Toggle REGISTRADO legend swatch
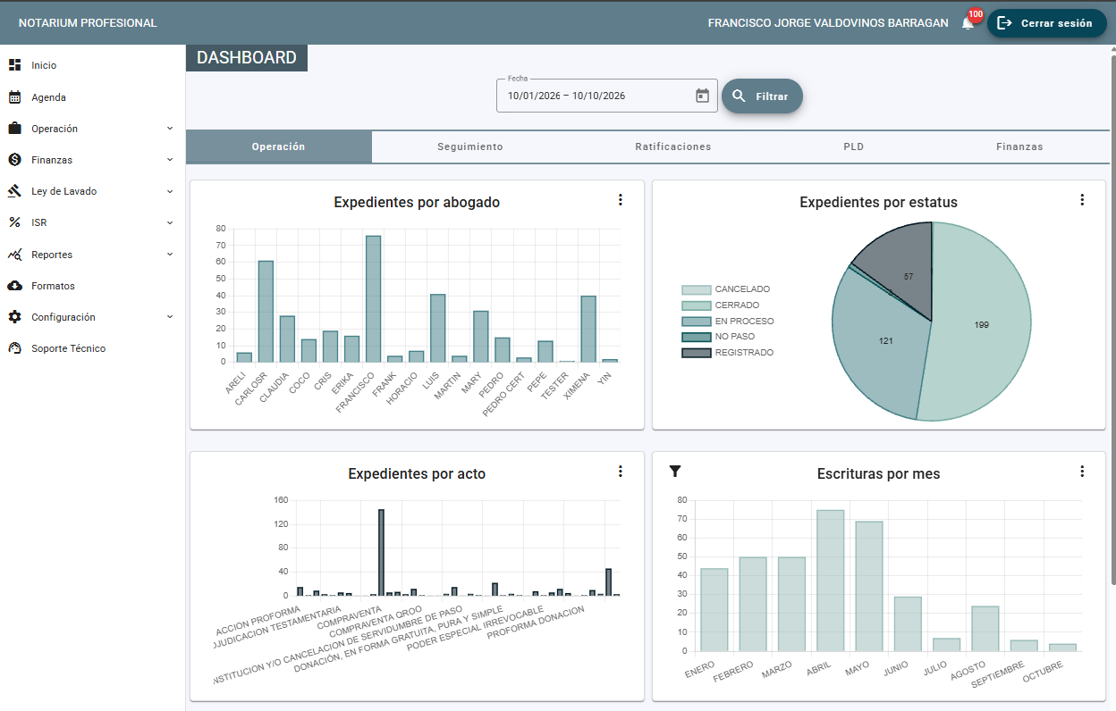Viewport: 1116px width, 711px height. click(697, 353)
